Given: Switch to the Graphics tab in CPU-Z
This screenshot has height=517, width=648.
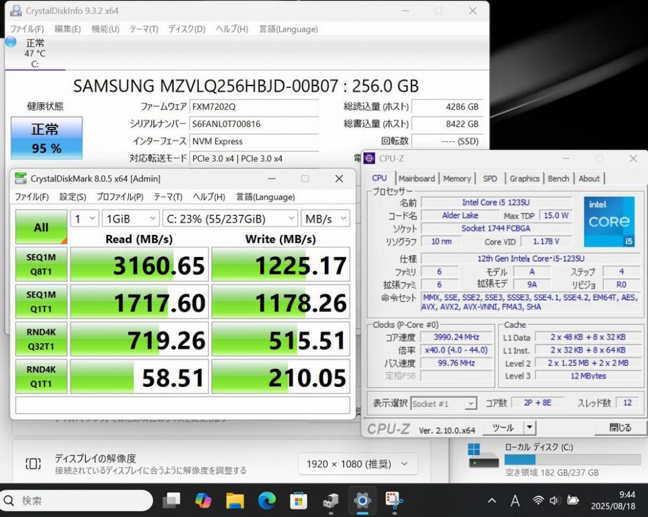Looking at the screenshot, I should (524, 178).
